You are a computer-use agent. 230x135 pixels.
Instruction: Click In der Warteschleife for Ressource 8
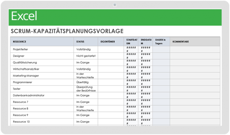[x=86, y=109]
